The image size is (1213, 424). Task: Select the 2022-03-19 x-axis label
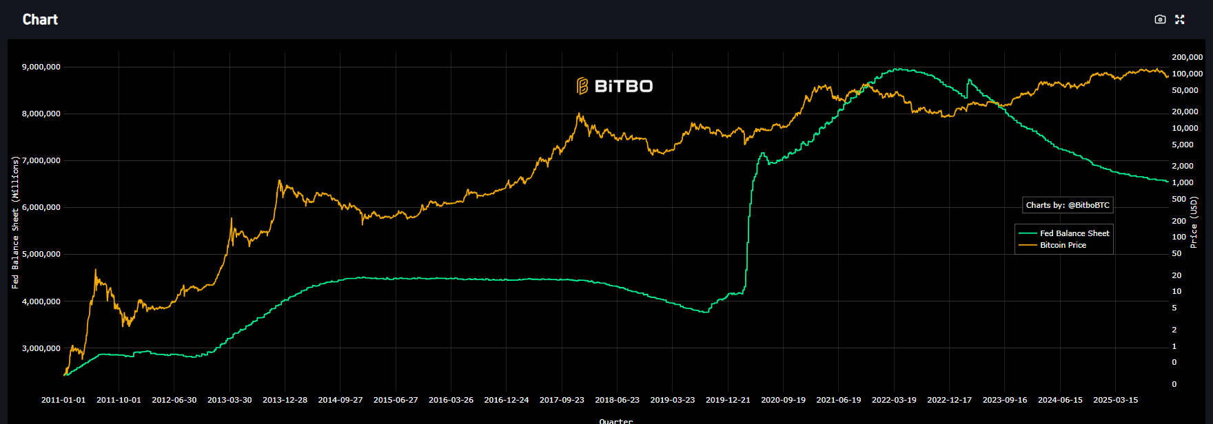click(894, 400)
